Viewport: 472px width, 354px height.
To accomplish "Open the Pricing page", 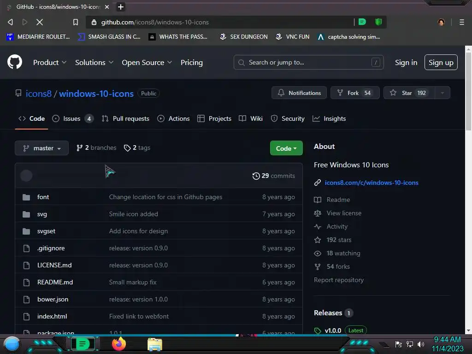I will point(191,62).
